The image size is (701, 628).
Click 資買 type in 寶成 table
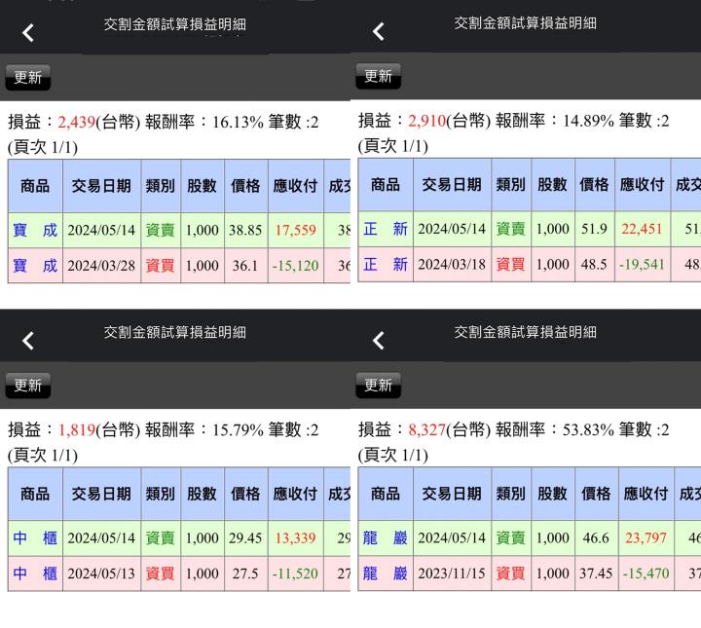(160, 266)
